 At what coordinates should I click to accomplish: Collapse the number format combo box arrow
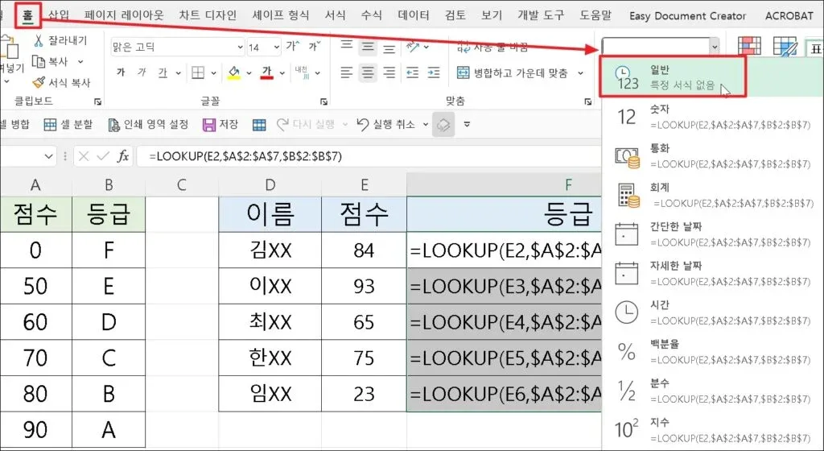point(714,47)
